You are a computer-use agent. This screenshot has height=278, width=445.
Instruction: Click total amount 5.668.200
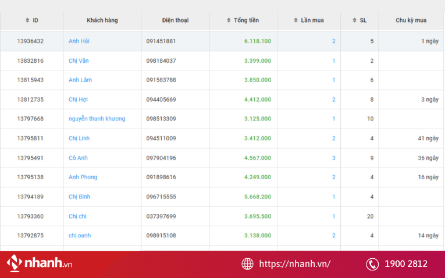tap(258, 197)
